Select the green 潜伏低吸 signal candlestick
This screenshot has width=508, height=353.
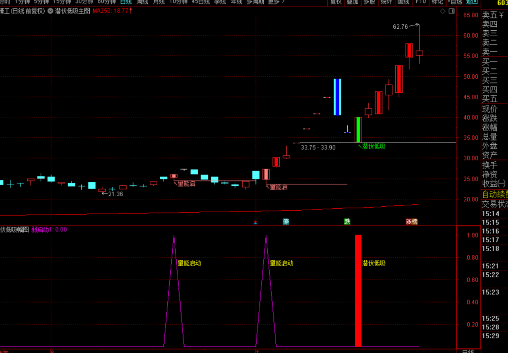coord(358,129)
